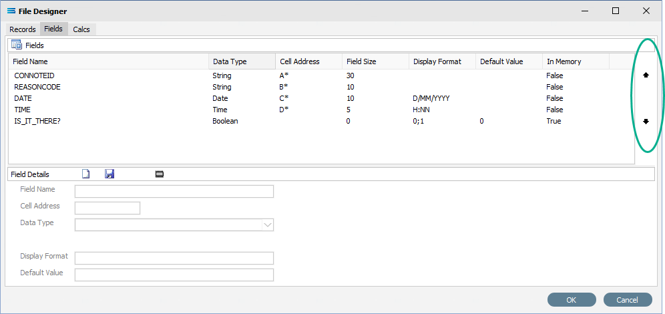Click the in-memory chip icon
The width and height of the screenshot is (665, 314).
point(160,174)
